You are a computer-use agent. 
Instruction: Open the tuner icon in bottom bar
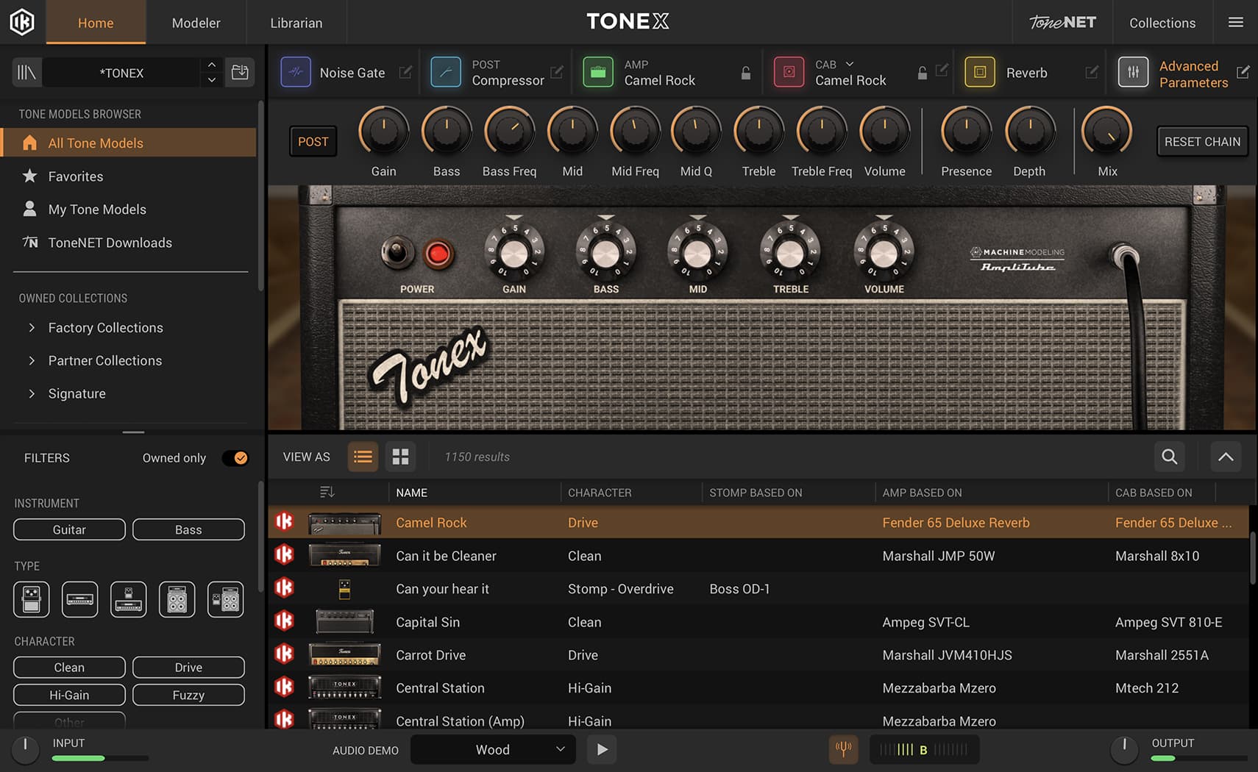[843, 749]
